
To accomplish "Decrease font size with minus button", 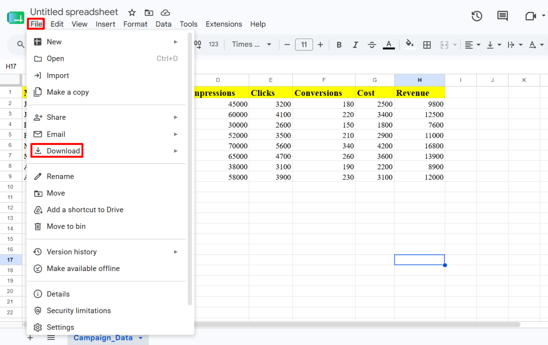I will [x=287, y=44].
